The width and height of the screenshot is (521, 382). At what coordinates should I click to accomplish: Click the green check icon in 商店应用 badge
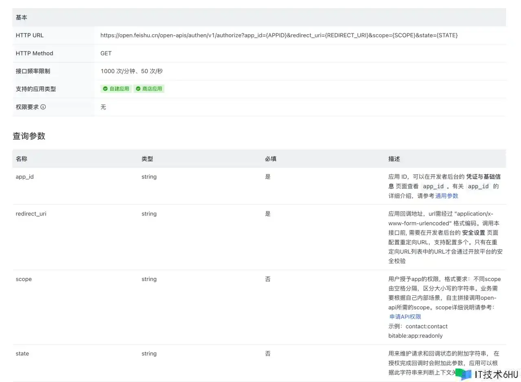click(x=138, y=89)
